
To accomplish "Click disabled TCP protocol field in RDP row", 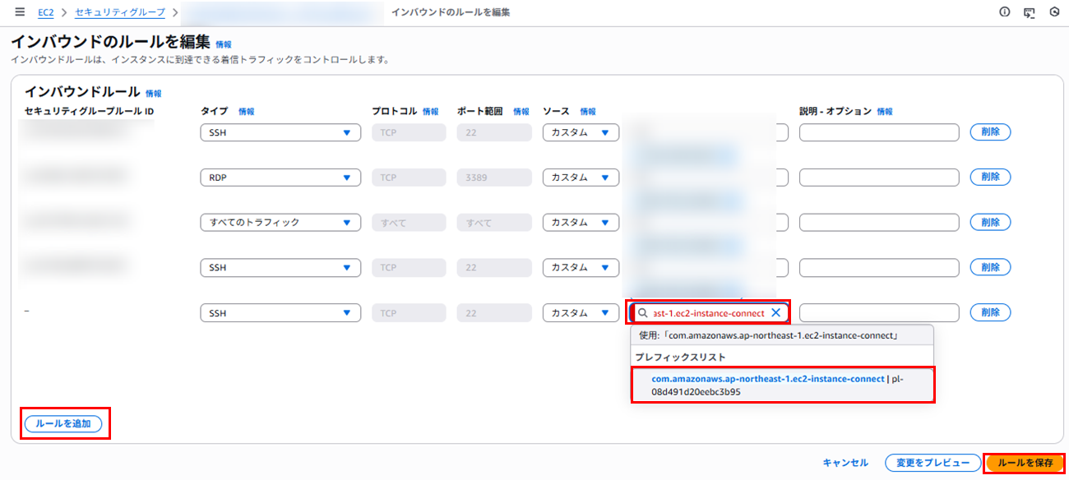I will (x=409, y=177).
